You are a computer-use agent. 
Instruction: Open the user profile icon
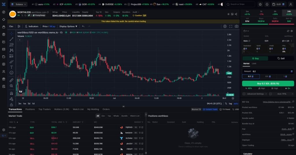291,4
